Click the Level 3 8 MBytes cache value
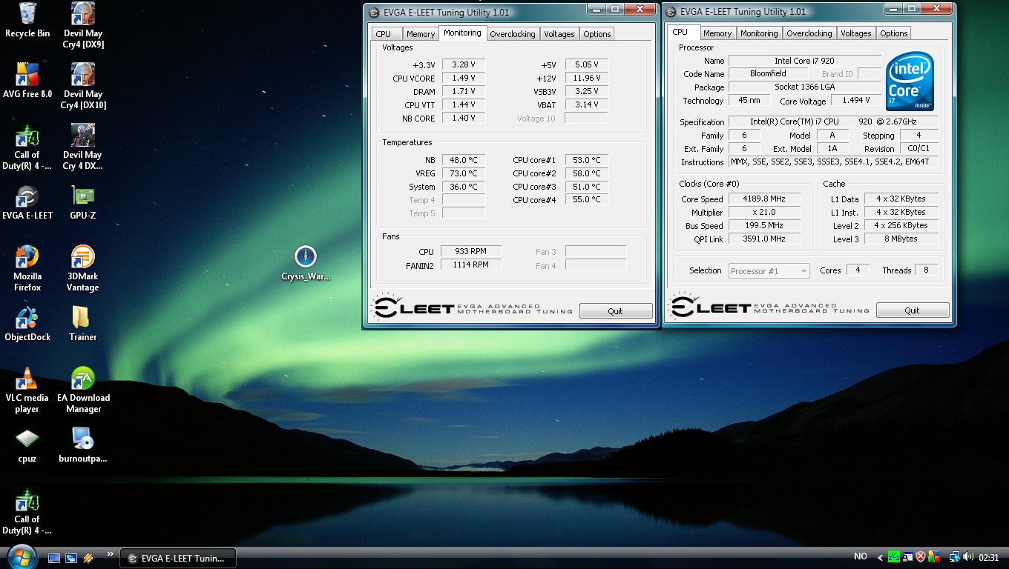Viewport: 1009px width, 569px height. (901, 239)
